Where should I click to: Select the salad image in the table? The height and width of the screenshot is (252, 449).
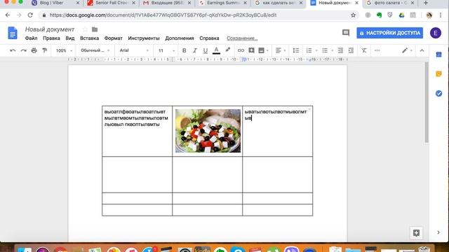[208, 131]
